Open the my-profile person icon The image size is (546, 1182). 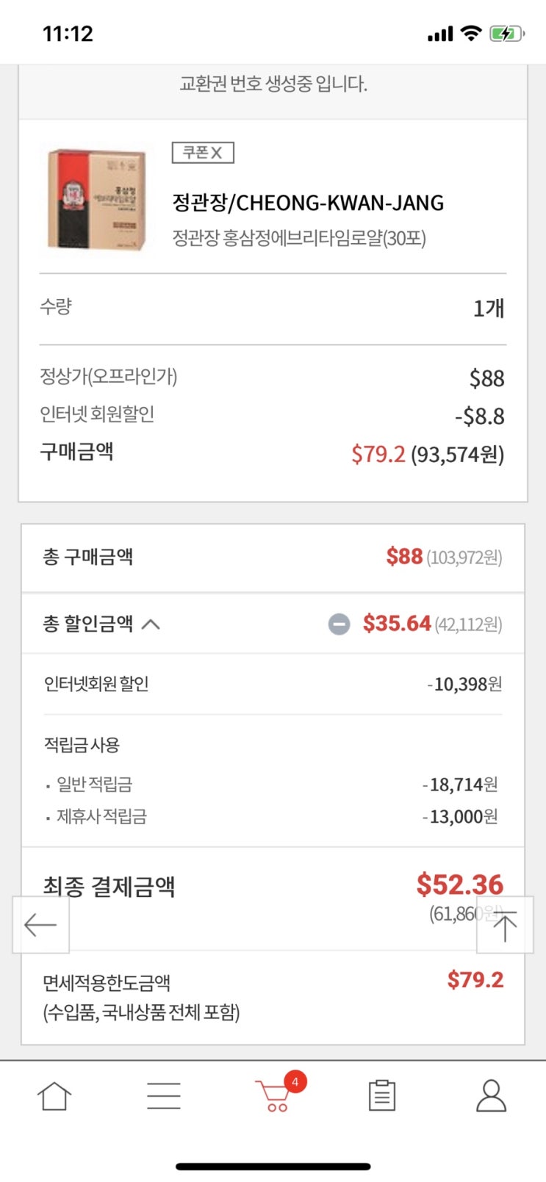pyautogui.click(x=491, y=1096)
